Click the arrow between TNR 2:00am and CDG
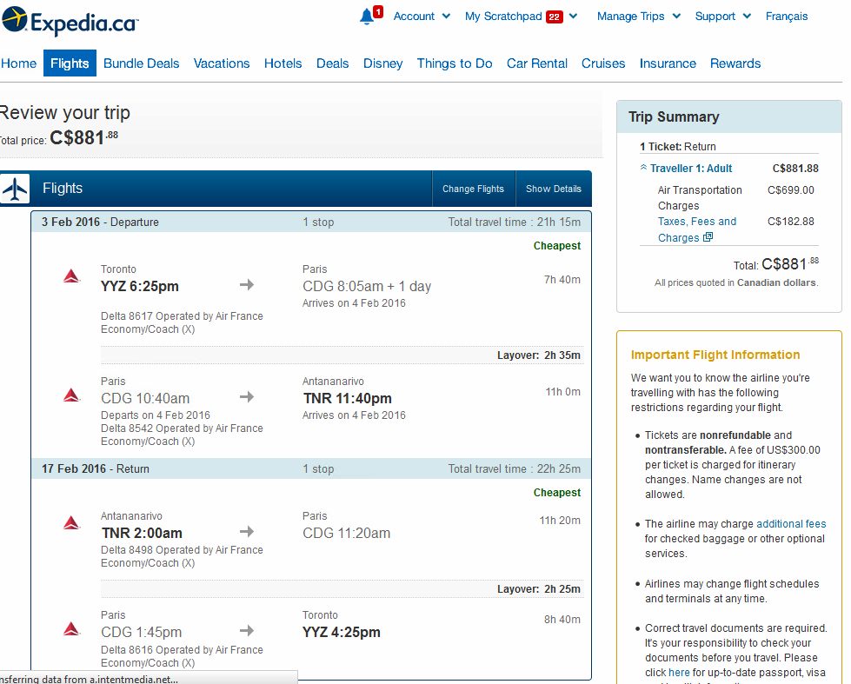The image size is (851, 684). click(x=247, y=531)
